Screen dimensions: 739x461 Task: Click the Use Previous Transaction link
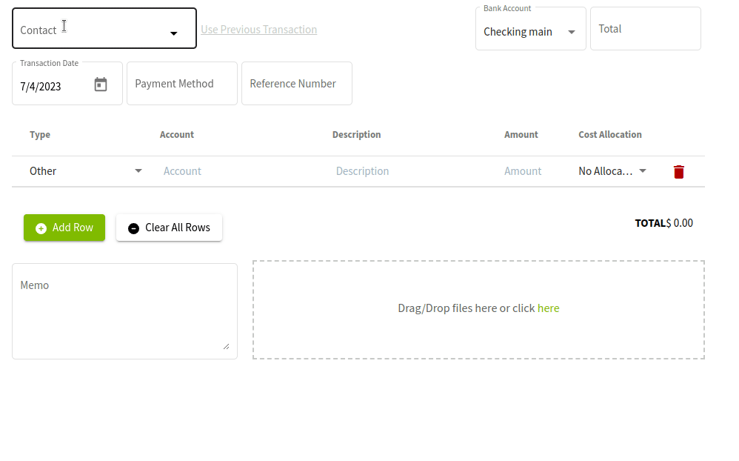pyautogui.click(x=258, y=30)
